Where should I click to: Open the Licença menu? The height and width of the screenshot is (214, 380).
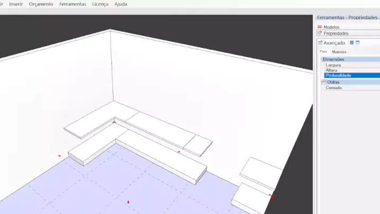(x=100, y=4)
